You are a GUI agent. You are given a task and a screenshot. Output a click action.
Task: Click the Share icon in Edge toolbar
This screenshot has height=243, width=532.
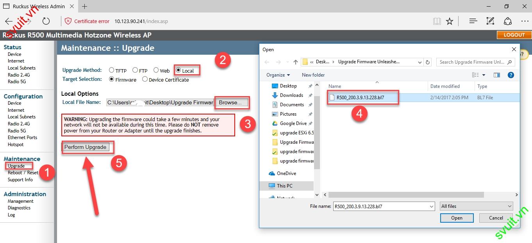(508, 21)
